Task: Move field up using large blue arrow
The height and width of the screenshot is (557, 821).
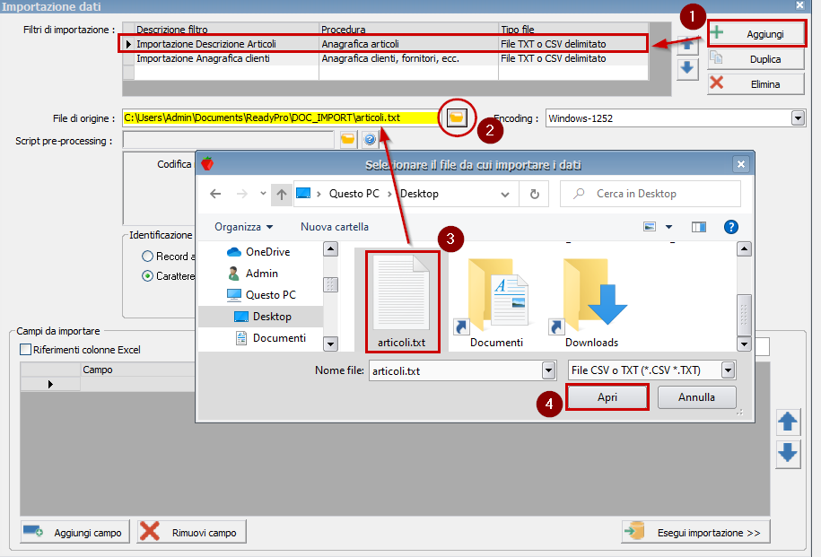Action: click(x=788, y=422)
